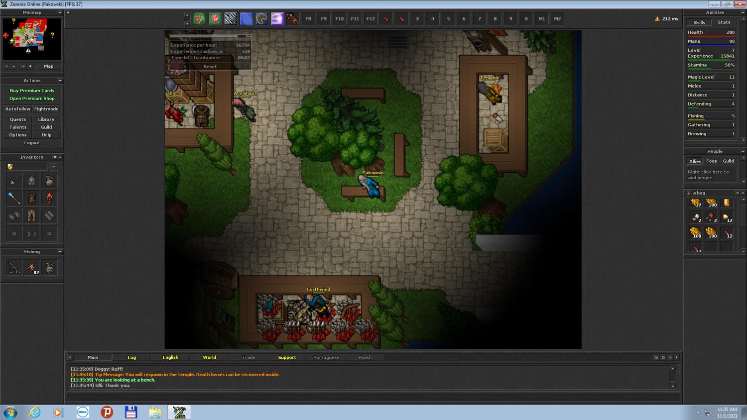Open the World chat tab
Image resolution: width=747 pixels, height=420 pixels.
(209, 357)
